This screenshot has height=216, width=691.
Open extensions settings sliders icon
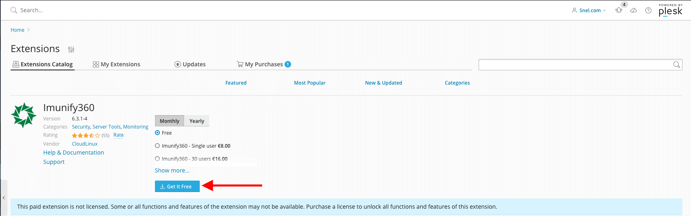[x=71, y=50]
